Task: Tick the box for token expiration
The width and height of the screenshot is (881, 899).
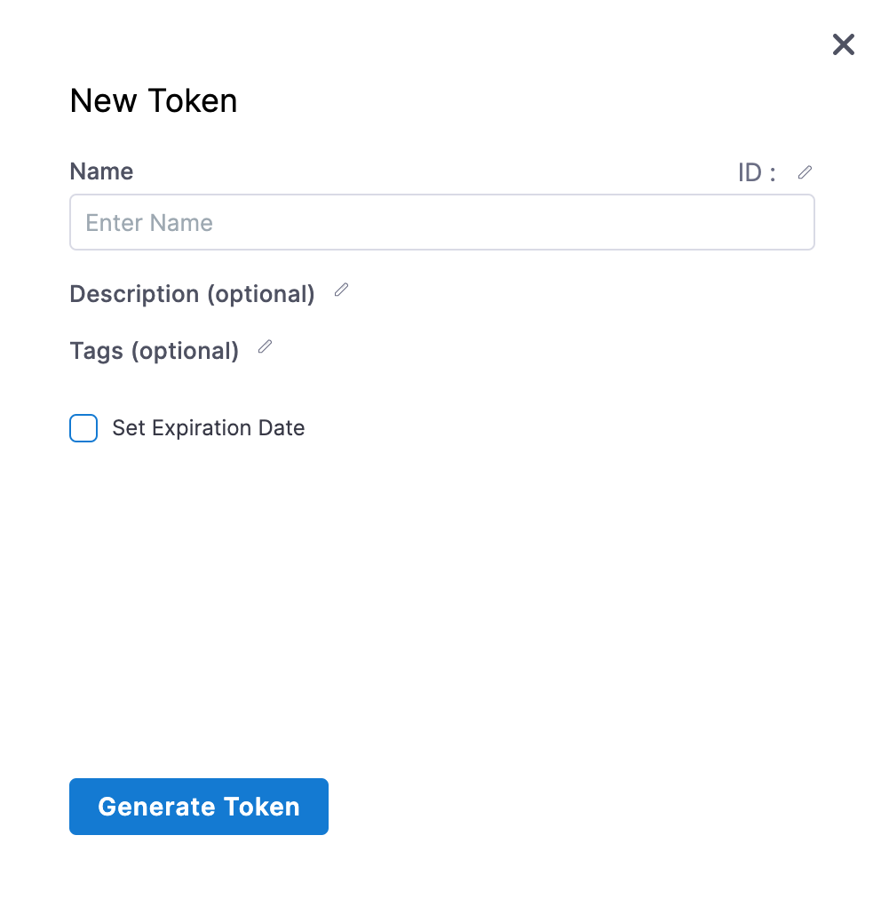Action: [x=83, y=428]
